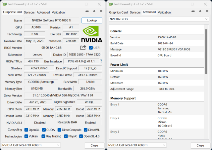Viewport: 212px width, 150px height.
Task: Click the Bus Interface question mark icon
Action: 101,61
